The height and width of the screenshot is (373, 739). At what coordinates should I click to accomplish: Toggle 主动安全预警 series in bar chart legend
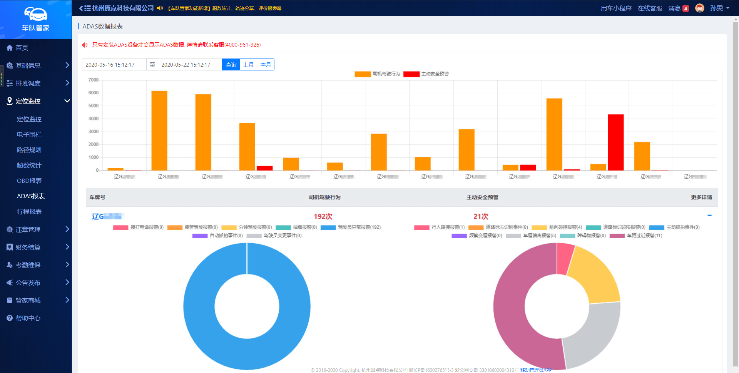coord(426,74)
